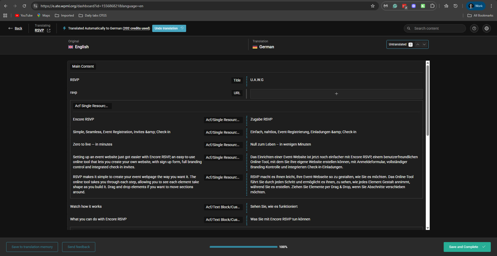Go back in browser history

click(6, 6)
